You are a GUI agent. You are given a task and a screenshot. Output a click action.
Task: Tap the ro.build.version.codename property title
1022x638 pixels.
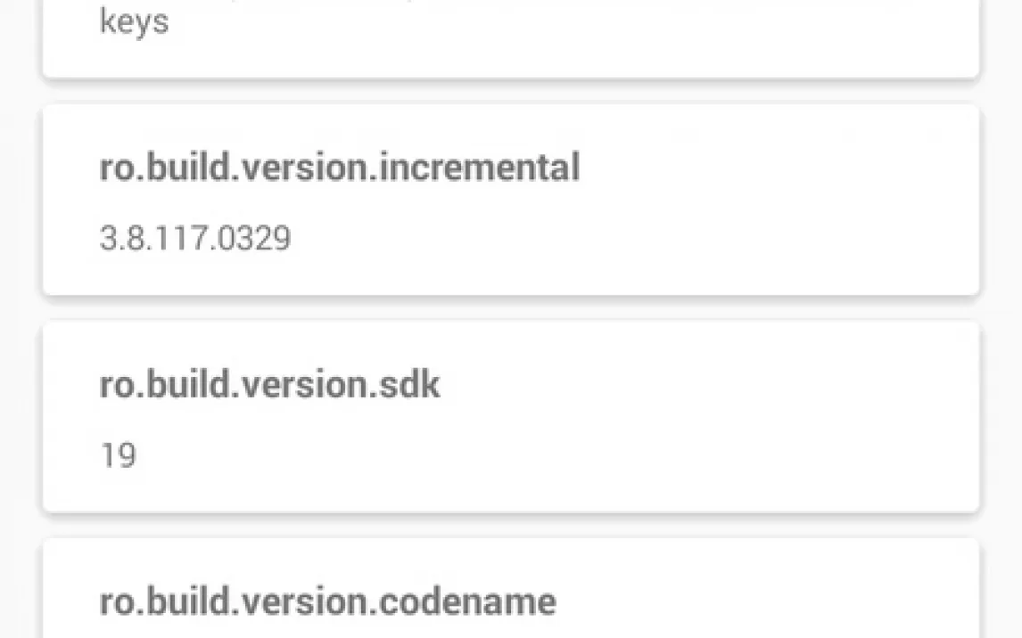pos(327,601)
